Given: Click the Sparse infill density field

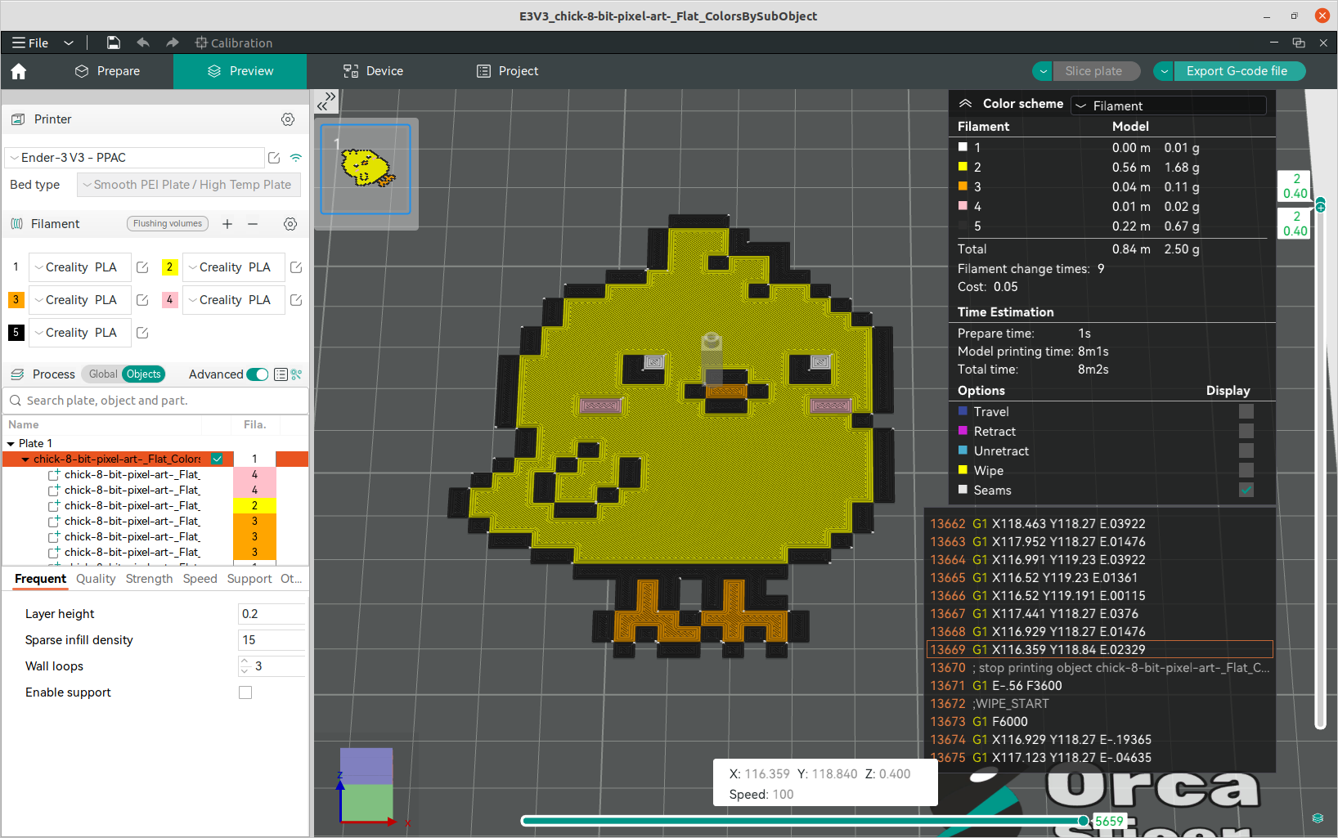Looking at the screenshot, I should (x=272, y=640).
